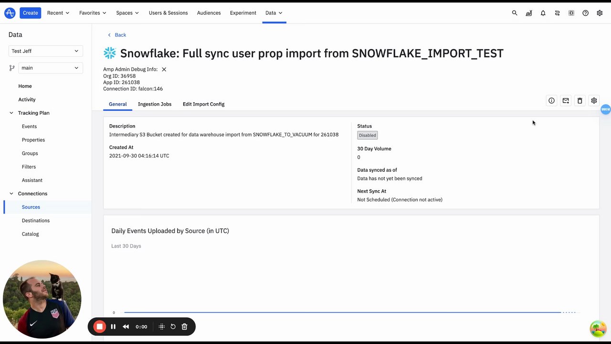
Task: Click the swap arrows icon in top bar
Action: pyautogui.click(x=557, y=13)
